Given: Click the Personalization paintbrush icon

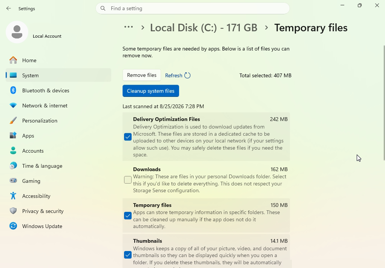Looking at the screenshot, I should [x=13, y=121].
